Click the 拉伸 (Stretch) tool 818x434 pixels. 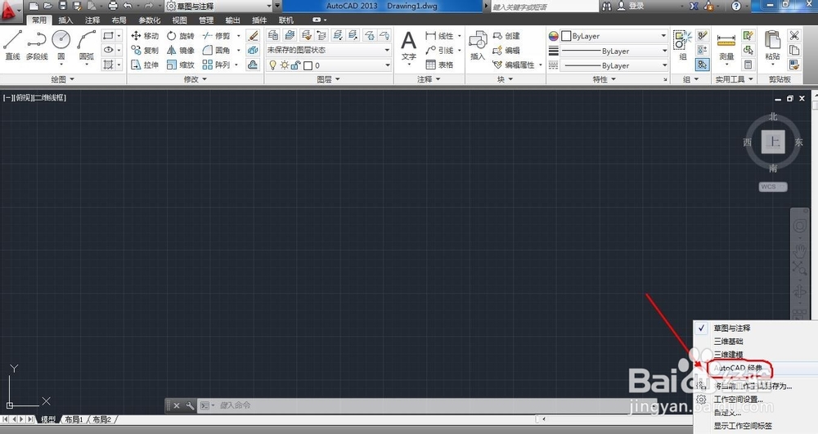(145, 65)
